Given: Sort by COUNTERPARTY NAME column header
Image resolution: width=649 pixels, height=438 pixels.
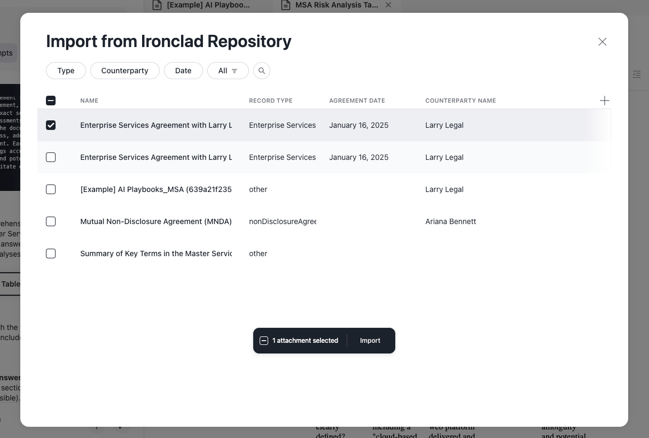Looking at the screenshot, I should pos(460,101).
